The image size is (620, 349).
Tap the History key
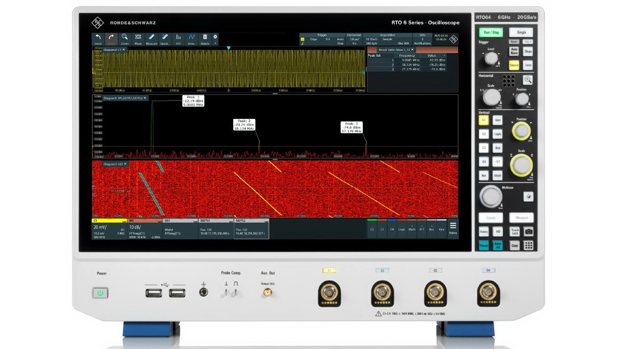[x=484, y=232]
